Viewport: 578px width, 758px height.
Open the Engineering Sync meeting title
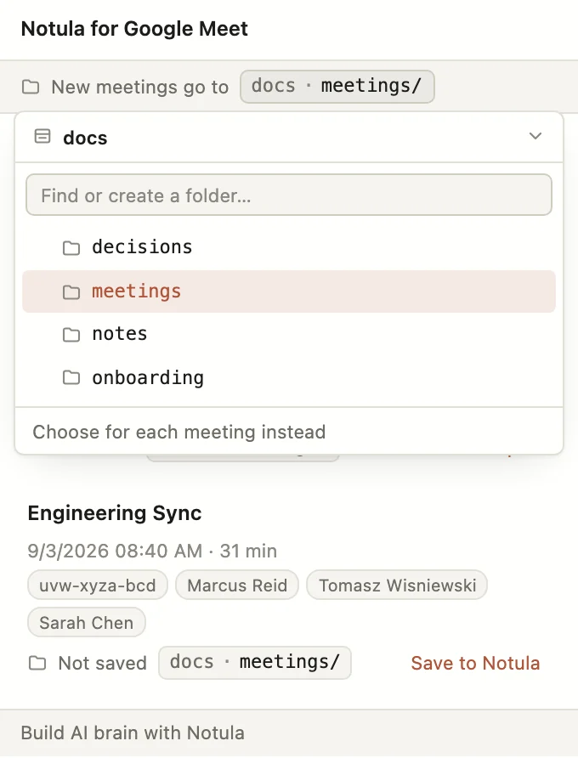pos(115,513)
